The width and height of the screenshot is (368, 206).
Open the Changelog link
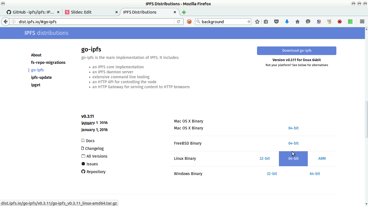(94, 148)
